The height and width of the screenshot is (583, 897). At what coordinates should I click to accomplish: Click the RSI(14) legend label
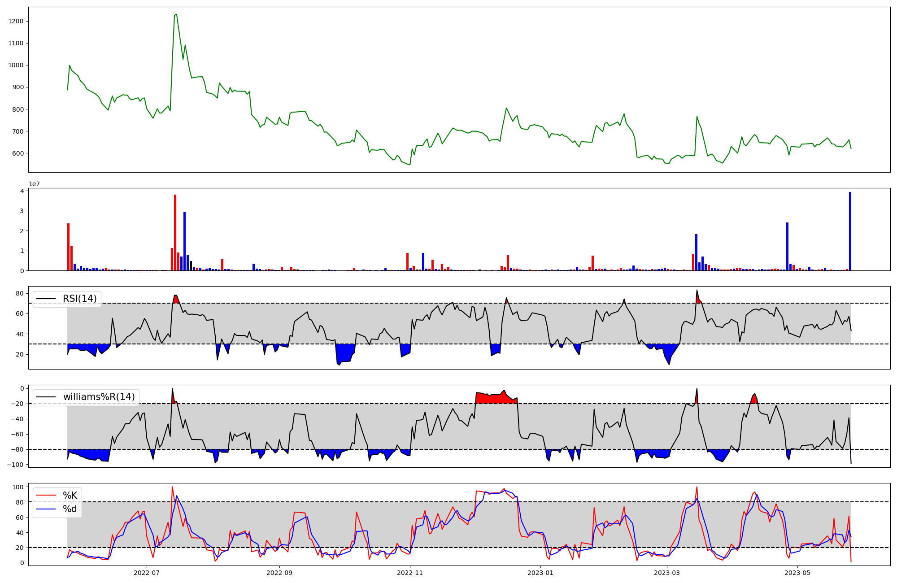tap(79, 299)
